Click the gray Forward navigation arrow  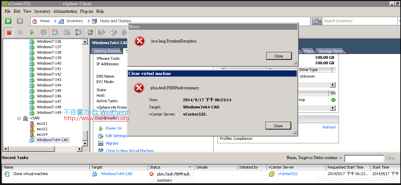[x=20, y=21]
